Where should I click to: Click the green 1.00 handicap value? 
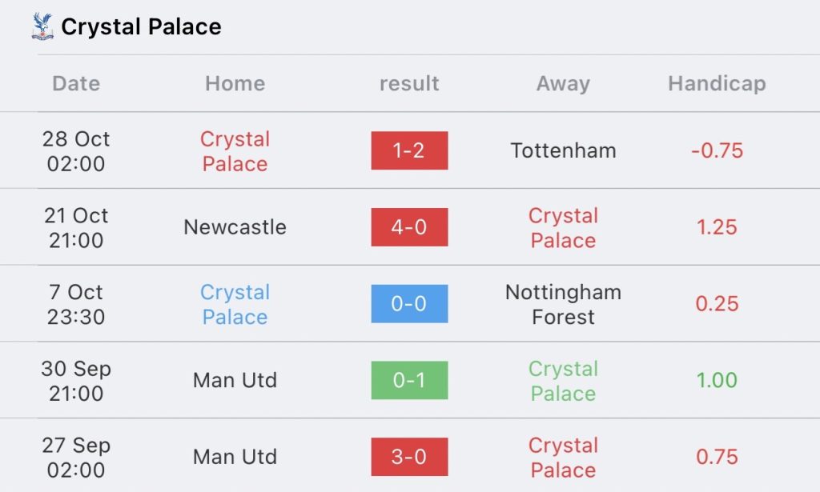[x=717, y=381]
